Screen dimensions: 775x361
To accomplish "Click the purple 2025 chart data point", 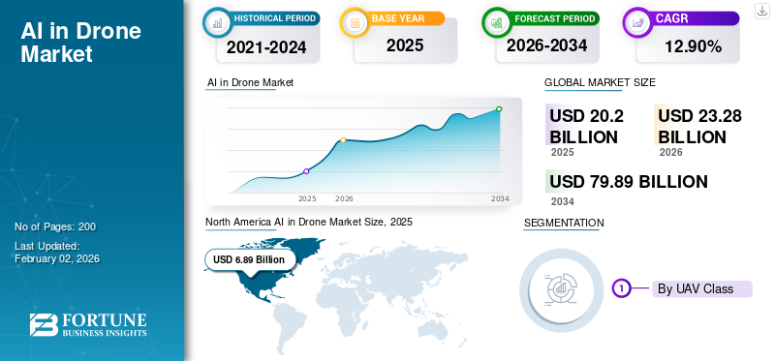I will point(306,171).
